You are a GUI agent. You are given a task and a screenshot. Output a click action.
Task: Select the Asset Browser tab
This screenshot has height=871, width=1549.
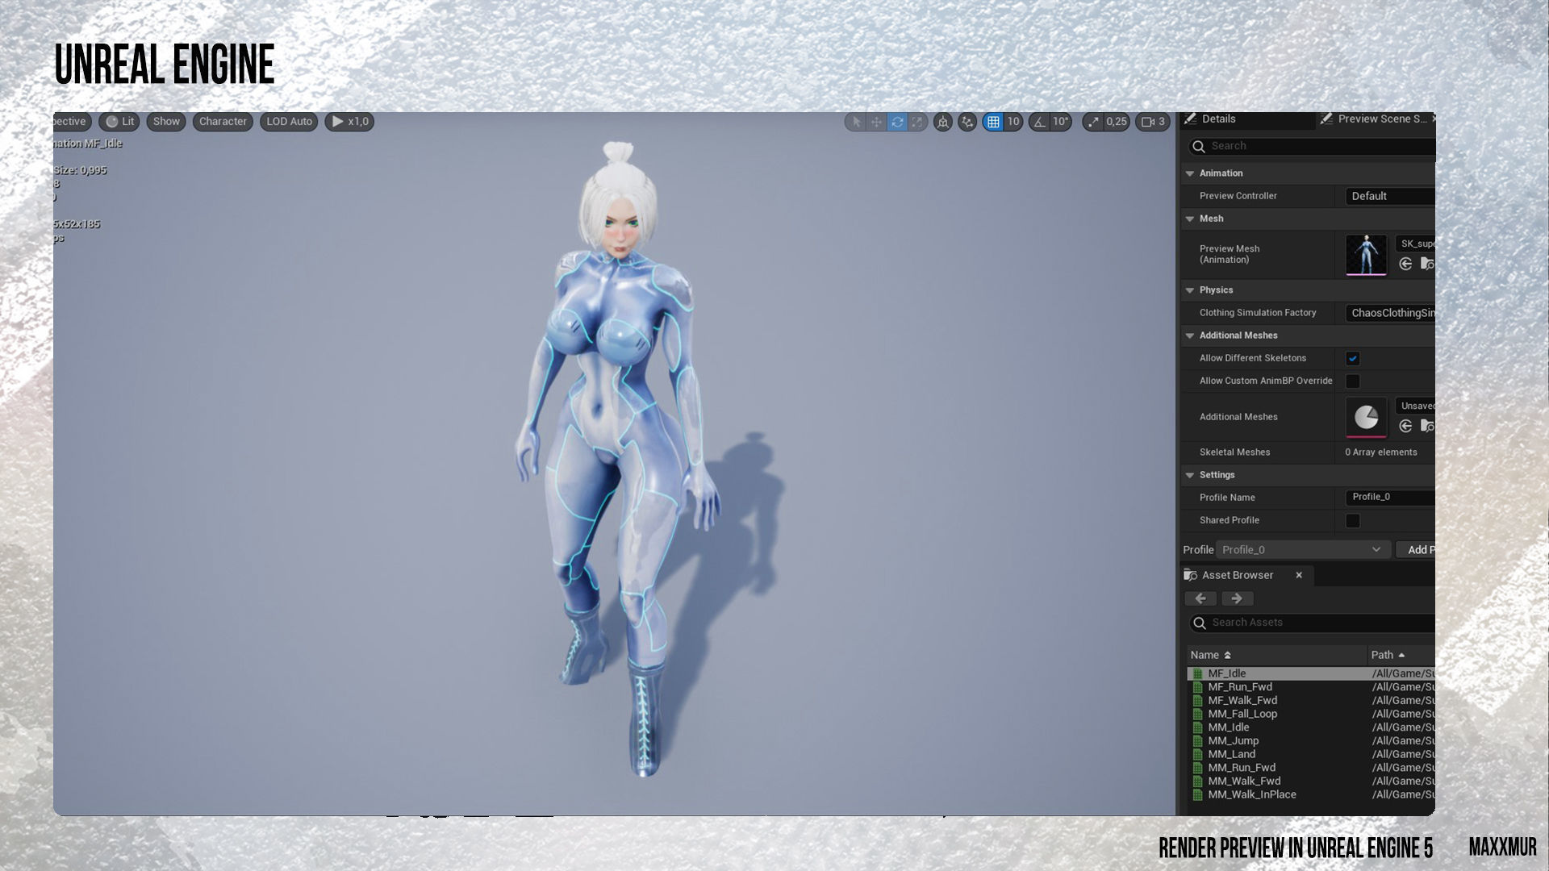(x=1237, y=575)
